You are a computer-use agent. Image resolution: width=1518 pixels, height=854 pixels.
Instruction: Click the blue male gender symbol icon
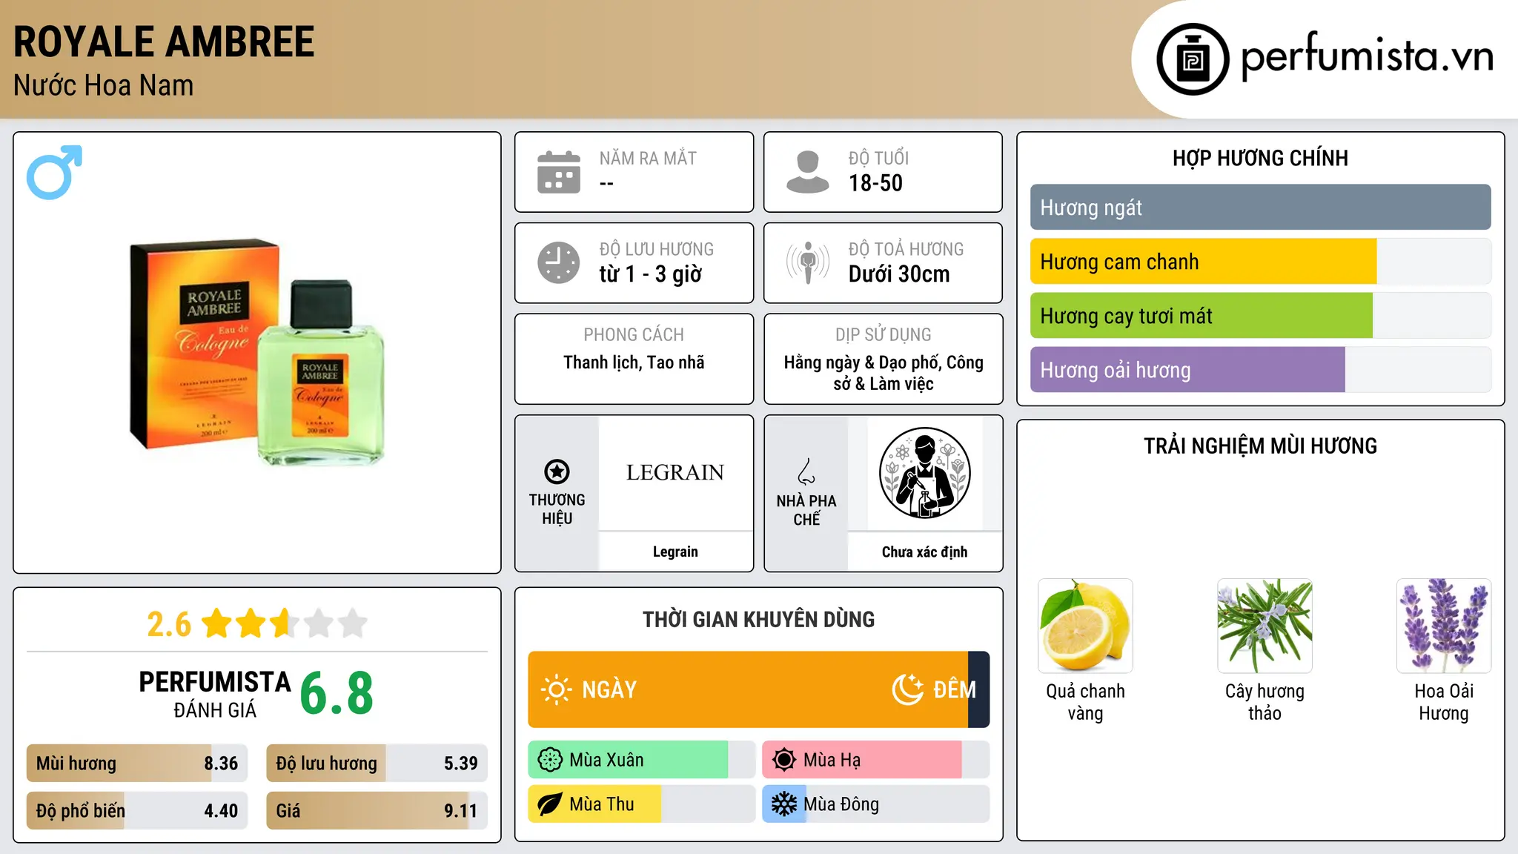pos(54,172)
